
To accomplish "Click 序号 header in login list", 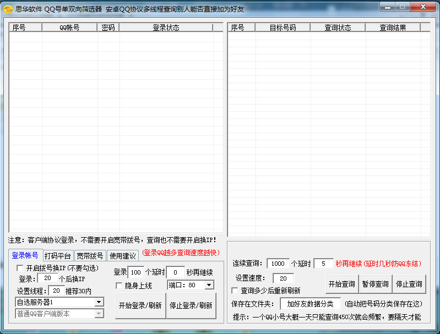I will click(25, 28).
